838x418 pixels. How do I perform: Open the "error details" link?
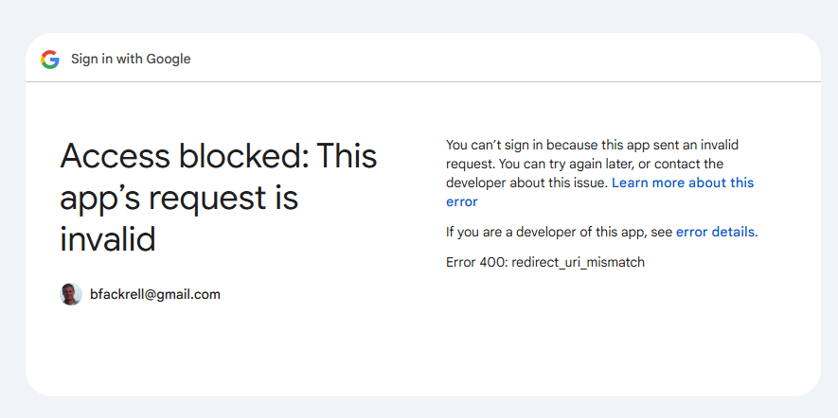point(715,232)
